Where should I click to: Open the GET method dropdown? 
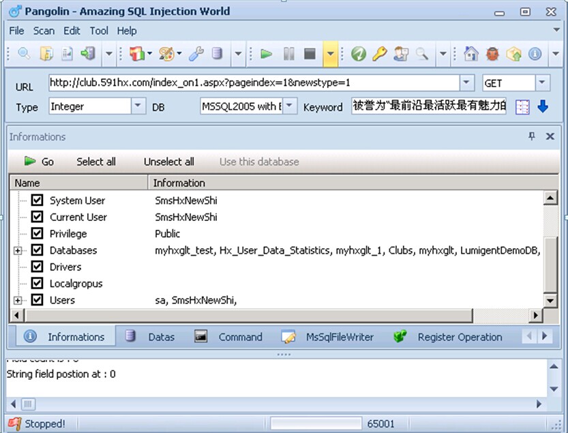[542, 83]
